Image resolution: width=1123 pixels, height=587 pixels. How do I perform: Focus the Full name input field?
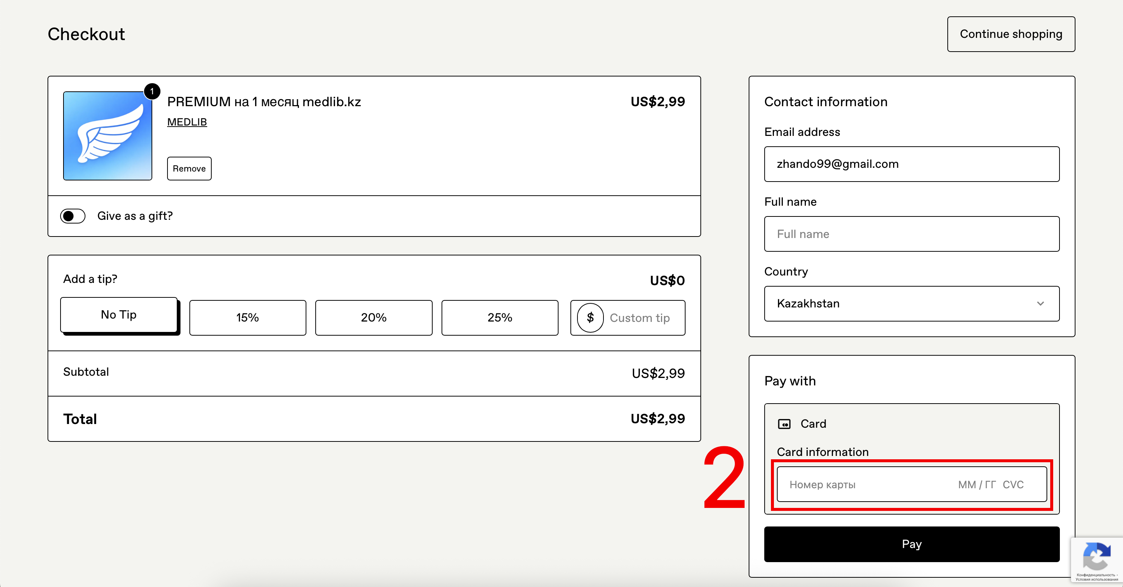point(912,234)
